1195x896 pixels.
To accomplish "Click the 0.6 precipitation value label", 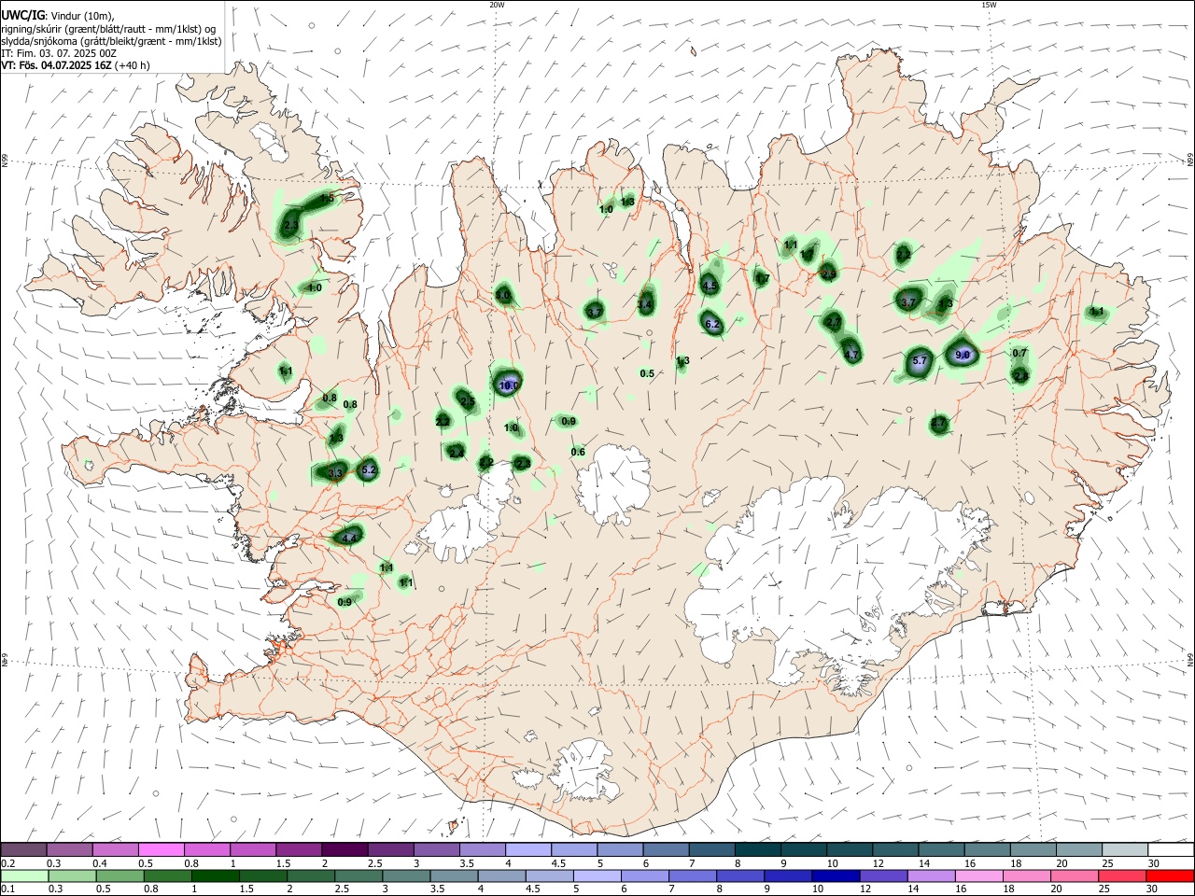I will pyautogui.click(x=578, y=453).
